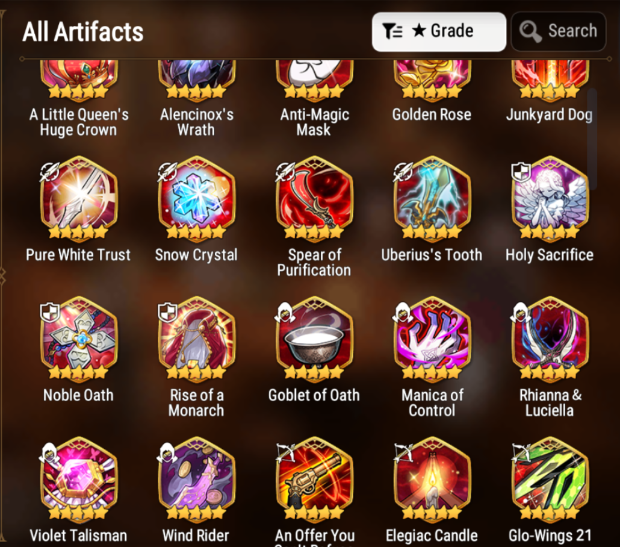Open the Grade sort filter dropdown

(x=439, y=32)
